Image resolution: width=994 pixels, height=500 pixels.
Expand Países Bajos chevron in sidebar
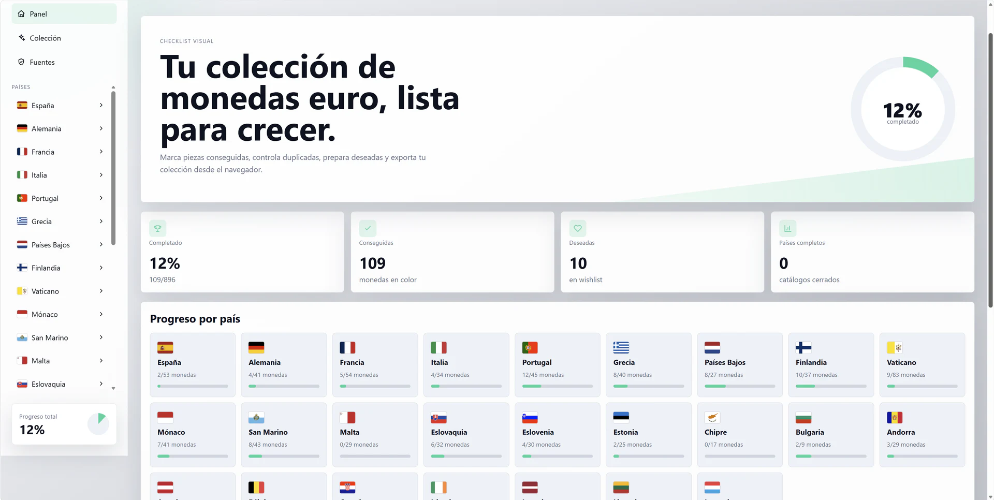point(101,244)
